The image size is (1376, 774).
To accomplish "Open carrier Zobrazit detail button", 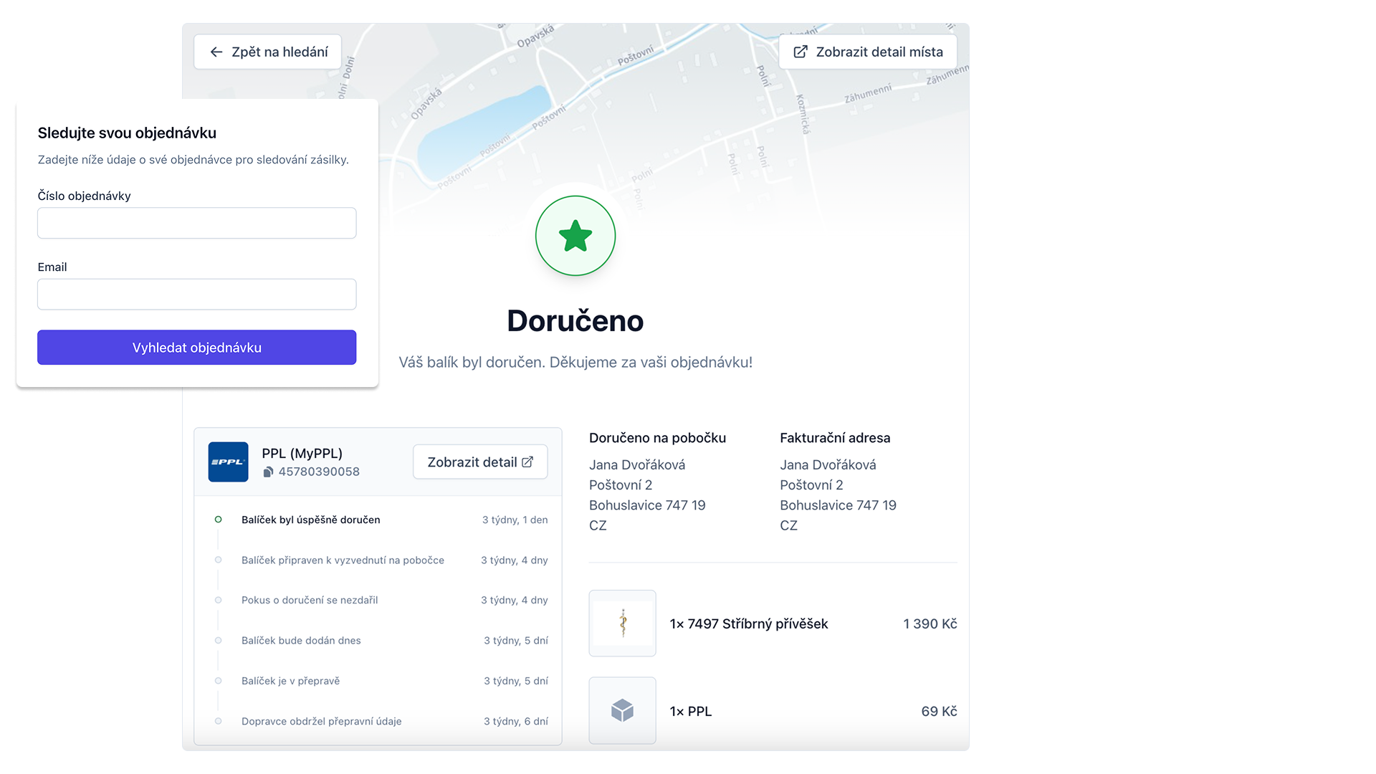I will tap(480, 462).
